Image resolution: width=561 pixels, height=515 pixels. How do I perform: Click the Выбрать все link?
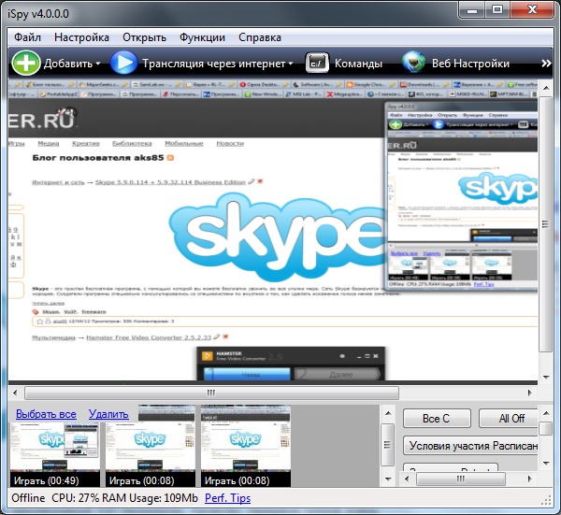click(x=46, y=414)
